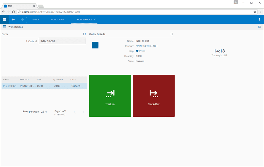Image resolution: width=264 pixels, height=167 pixels.
Task: Open the Rows per page dropdown
Action: (x=44, y=112)
